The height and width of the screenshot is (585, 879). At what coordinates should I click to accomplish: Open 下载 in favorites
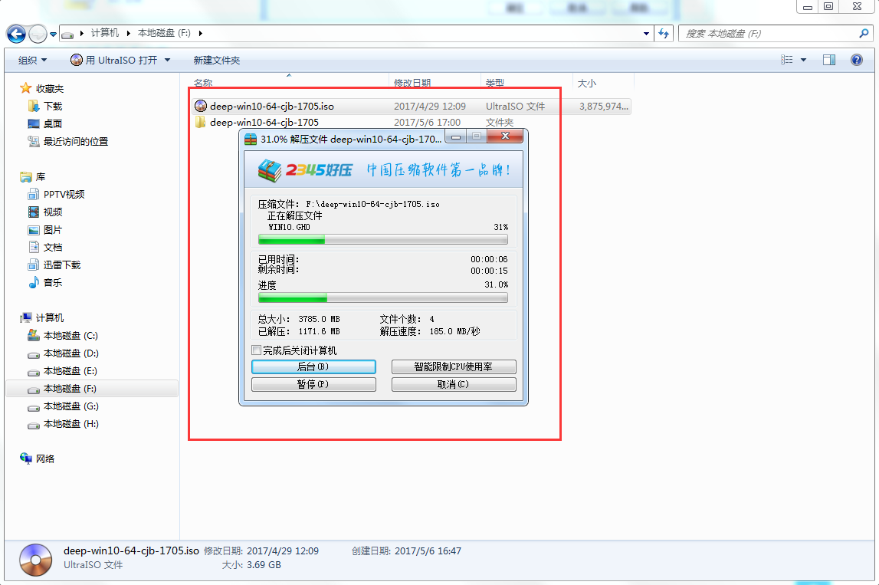[x=45, y=106]
